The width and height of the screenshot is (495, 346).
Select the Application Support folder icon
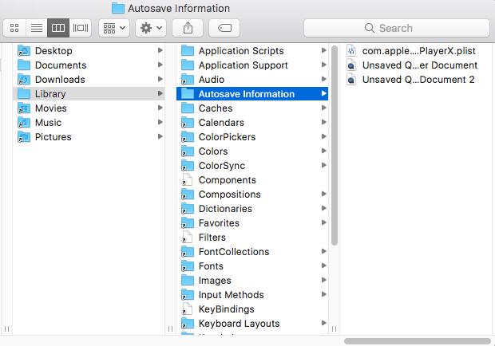188,65
